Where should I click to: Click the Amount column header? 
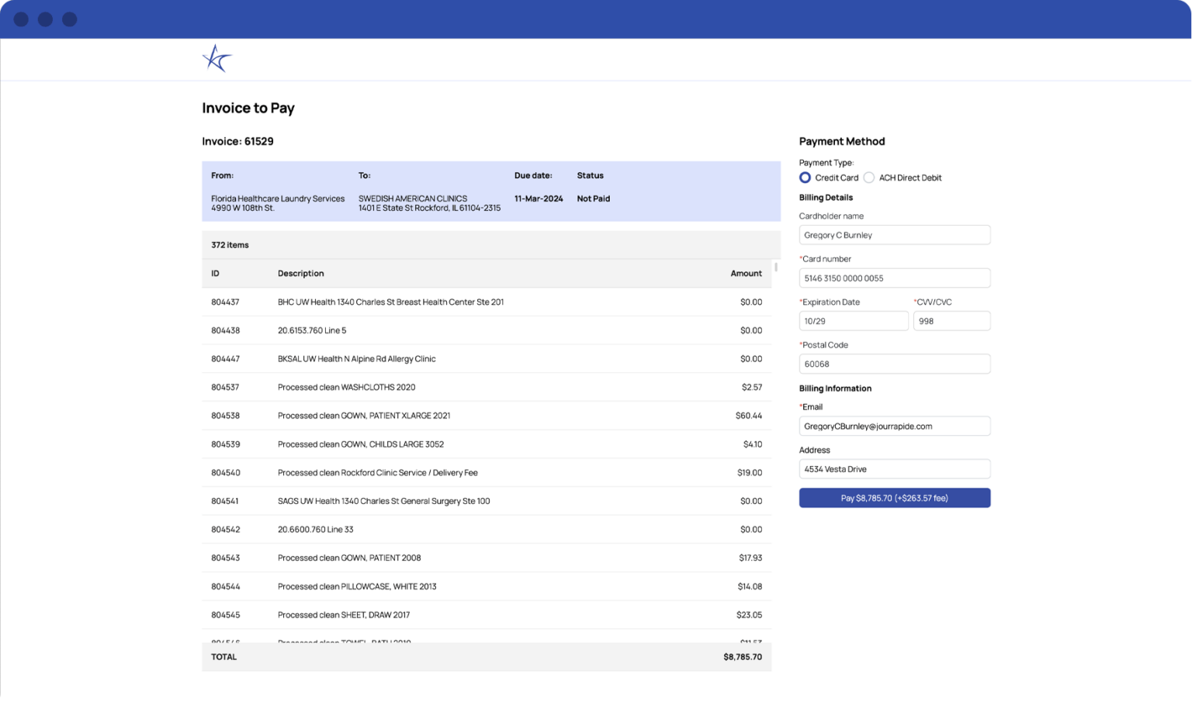click(x=746, y=273)
